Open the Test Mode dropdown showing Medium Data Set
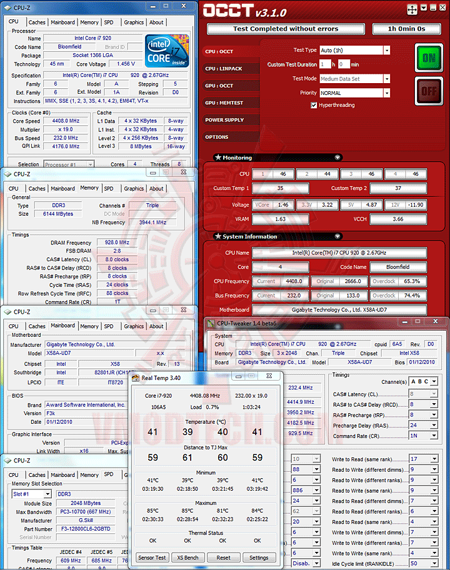 tap(387, 79)
